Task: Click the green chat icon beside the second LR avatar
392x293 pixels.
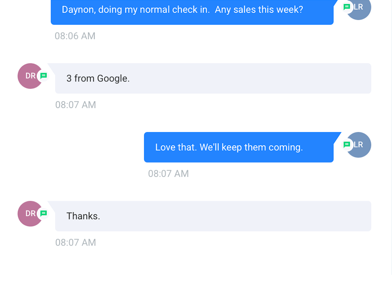Action: 347,145
